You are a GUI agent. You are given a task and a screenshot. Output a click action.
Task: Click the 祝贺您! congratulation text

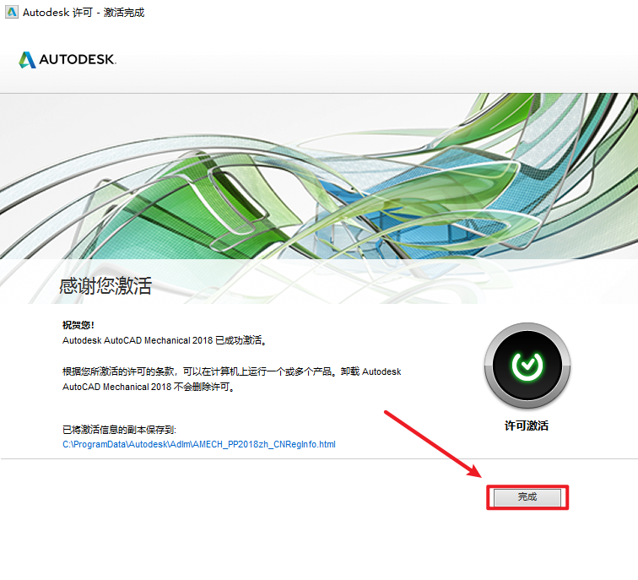click(x=78, y=325)
